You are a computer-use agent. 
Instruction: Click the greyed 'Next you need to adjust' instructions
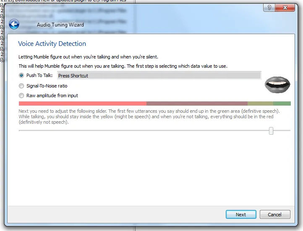[x=149, y=117]
